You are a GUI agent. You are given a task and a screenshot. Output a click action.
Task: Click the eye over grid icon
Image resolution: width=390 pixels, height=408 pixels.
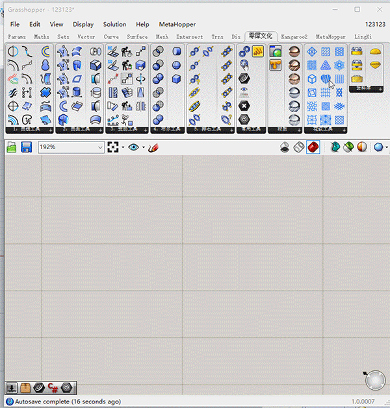(244, 92)
